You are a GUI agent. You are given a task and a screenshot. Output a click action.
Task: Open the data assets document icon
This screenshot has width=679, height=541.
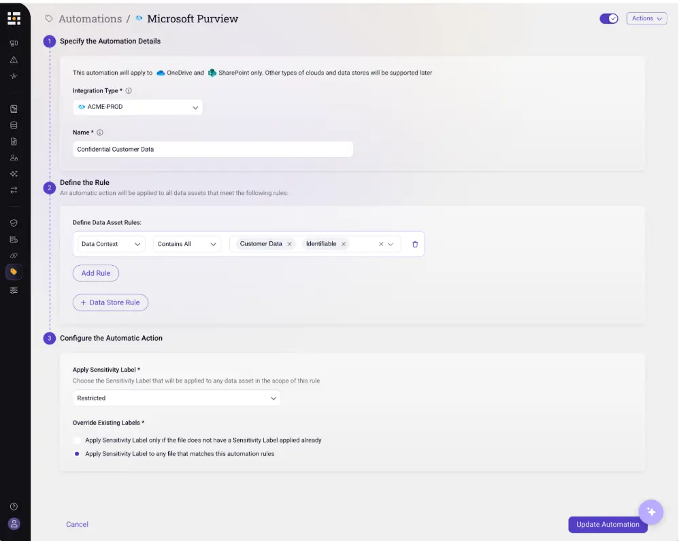tap(14, 141)
